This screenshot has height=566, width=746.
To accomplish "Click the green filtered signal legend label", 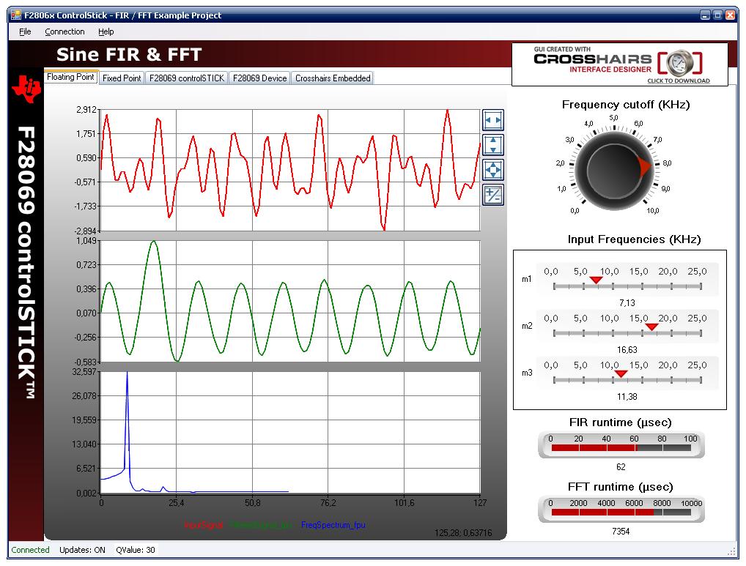I will [261, 525].
